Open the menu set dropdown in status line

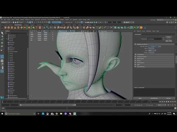[x=6, y=22]
